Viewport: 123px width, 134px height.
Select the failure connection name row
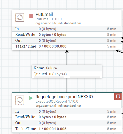point(67,68)
